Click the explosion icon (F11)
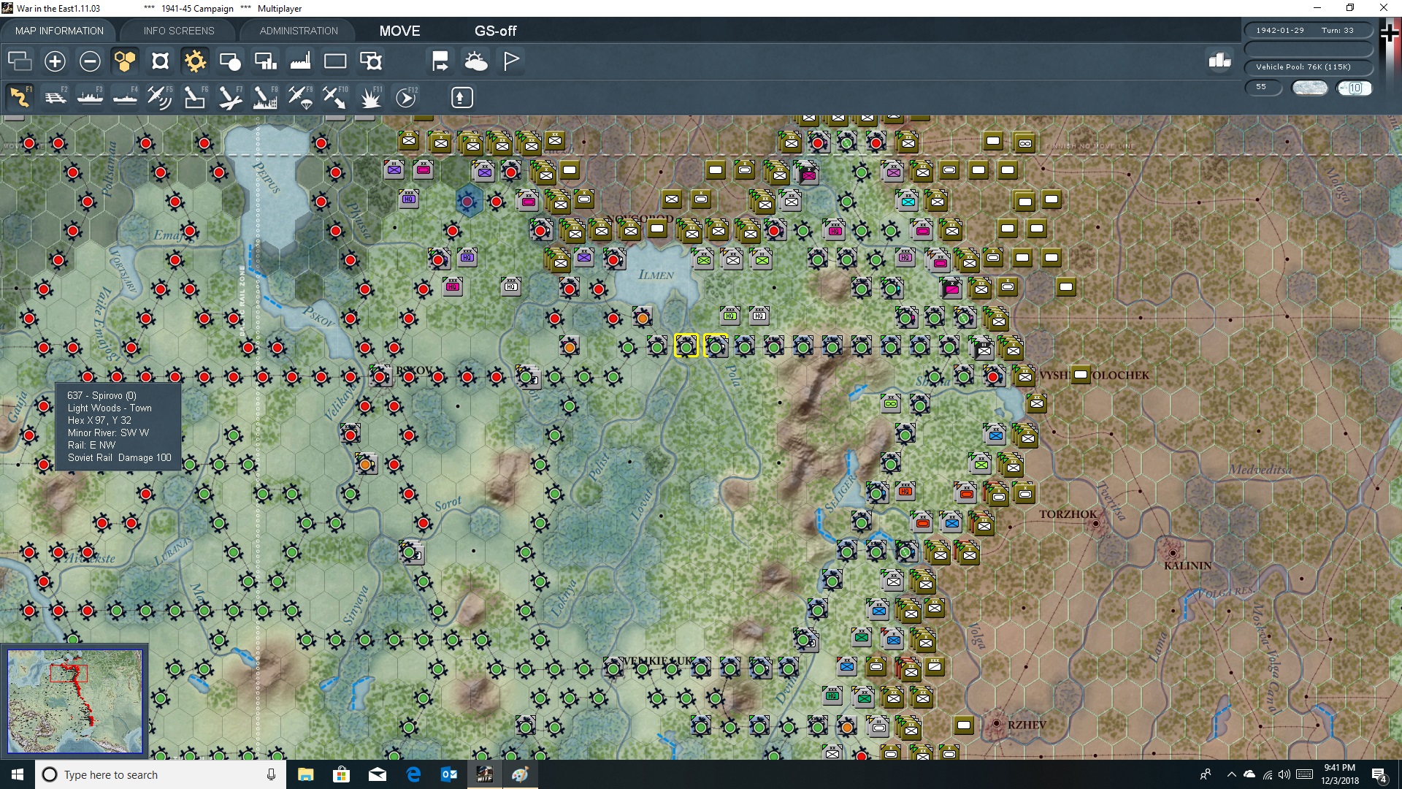 [370, 97]
